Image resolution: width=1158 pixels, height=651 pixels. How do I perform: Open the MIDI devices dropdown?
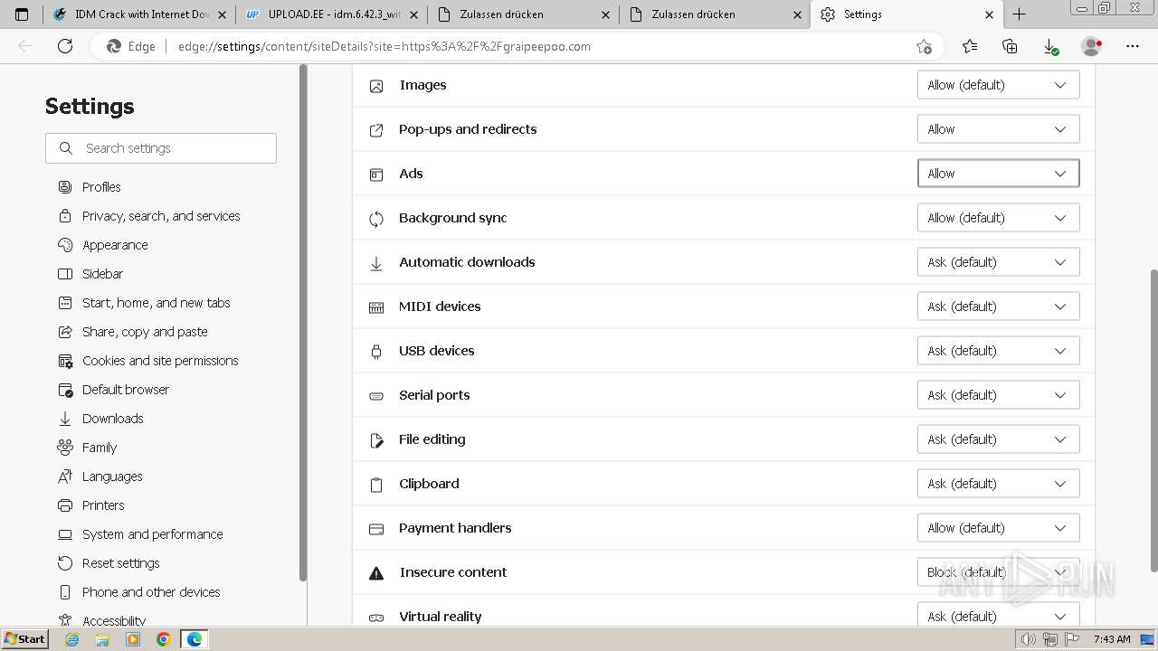tap(998, 307)
